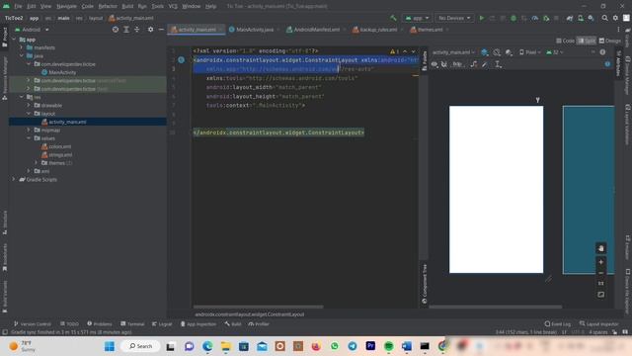Expand the drawable folder
632x356 pixels.
pos(29,106)
